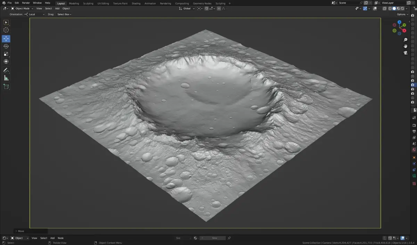The image size is (417, 245).
Task: Pin the shader editor material slot
Action: 229,238
